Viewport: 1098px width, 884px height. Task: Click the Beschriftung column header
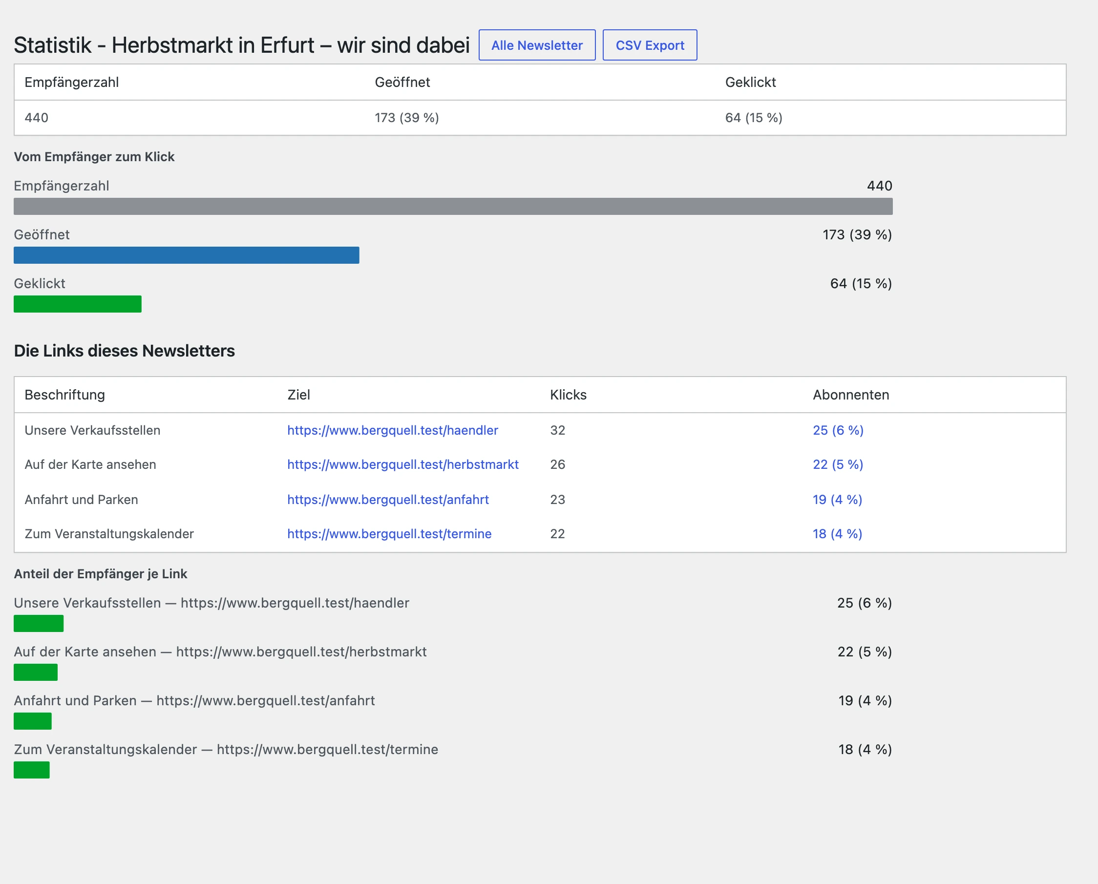tap(64, 395)
